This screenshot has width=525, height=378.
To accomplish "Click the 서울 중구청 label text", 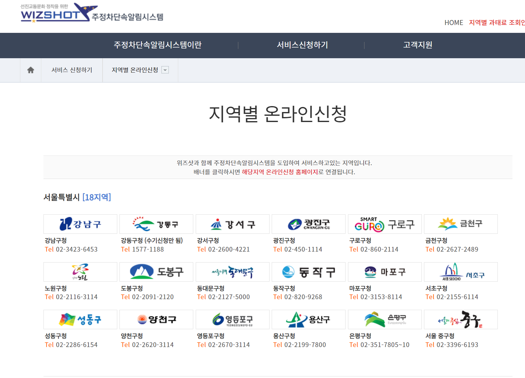I will pos(440,336).
